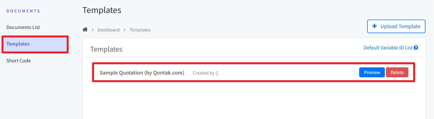Click the DOCUMENTS sidebar section header

coord(23,11)
